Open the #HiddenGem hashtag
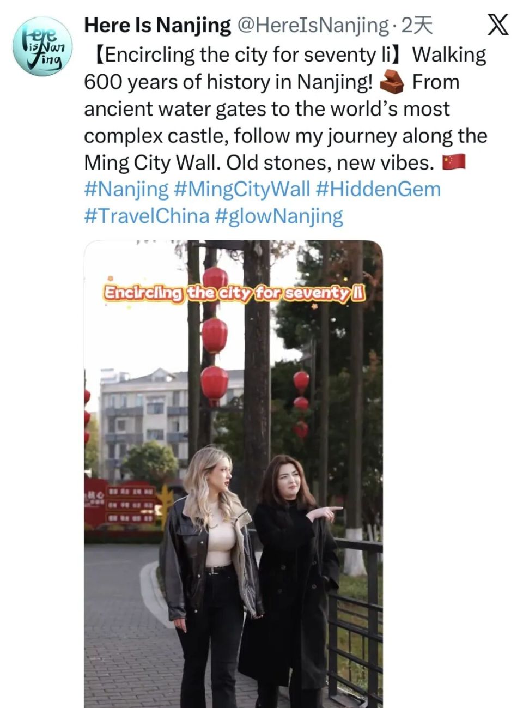 (x=378, y=190)
